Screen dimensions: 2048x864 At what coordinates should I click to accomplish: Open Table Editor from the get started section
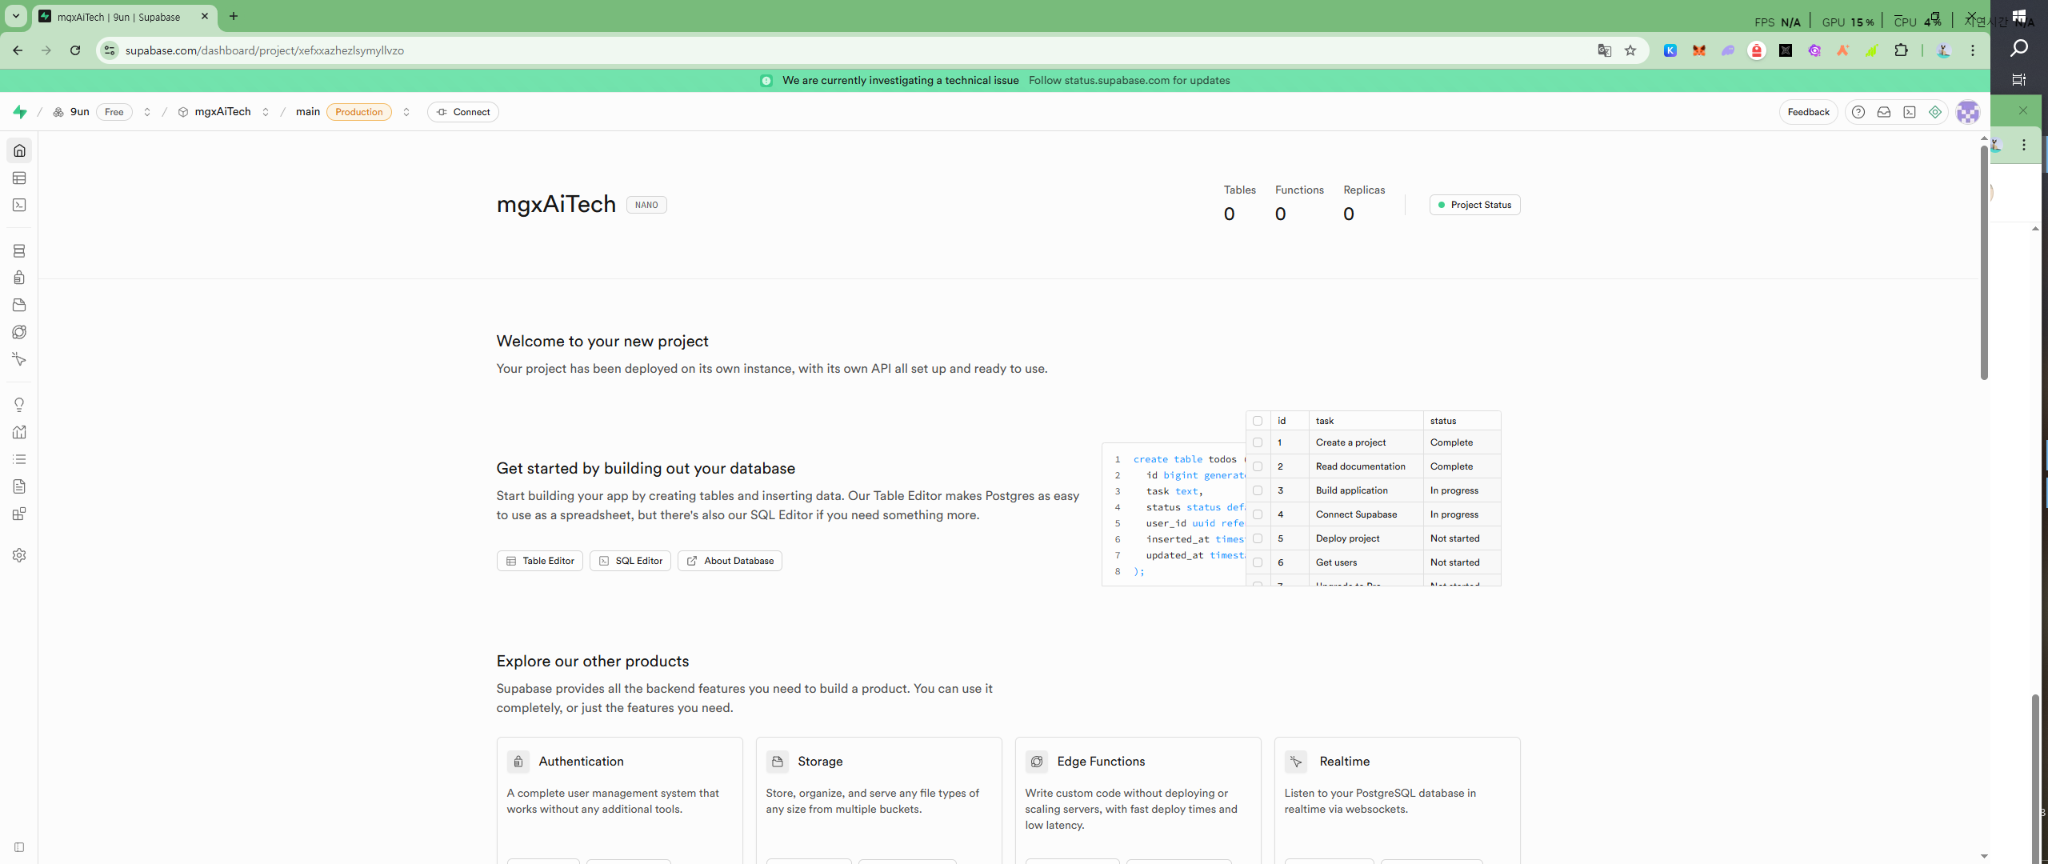pos(540,561)
